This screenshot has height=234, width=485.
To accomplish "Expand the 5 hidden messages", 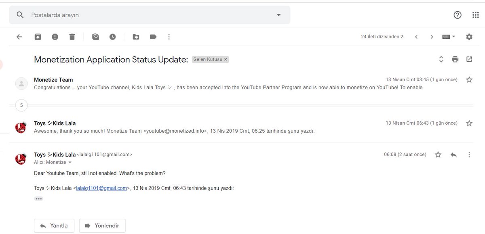I will [21, 106].
